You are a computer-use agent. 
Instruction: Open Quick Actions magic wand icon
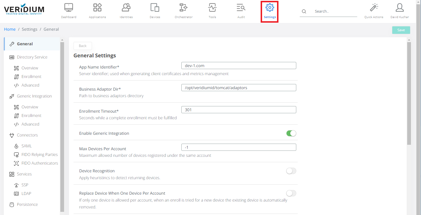[374, 8]
